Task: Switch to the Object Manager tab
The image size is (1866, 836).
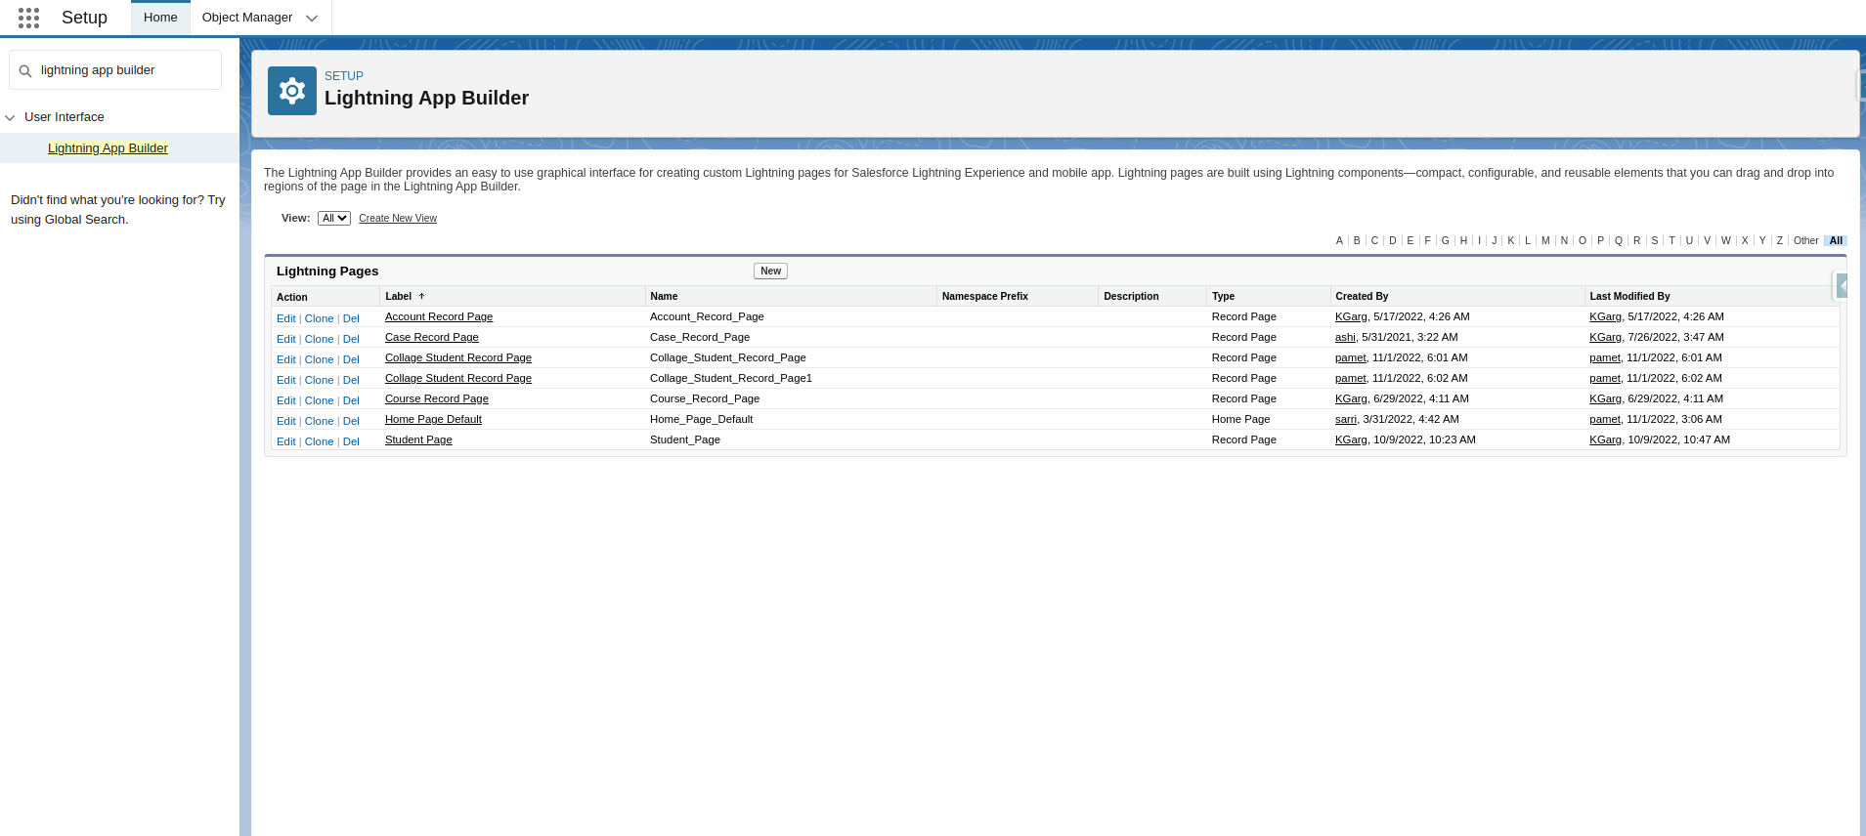Action: click(x=247, y=18)
